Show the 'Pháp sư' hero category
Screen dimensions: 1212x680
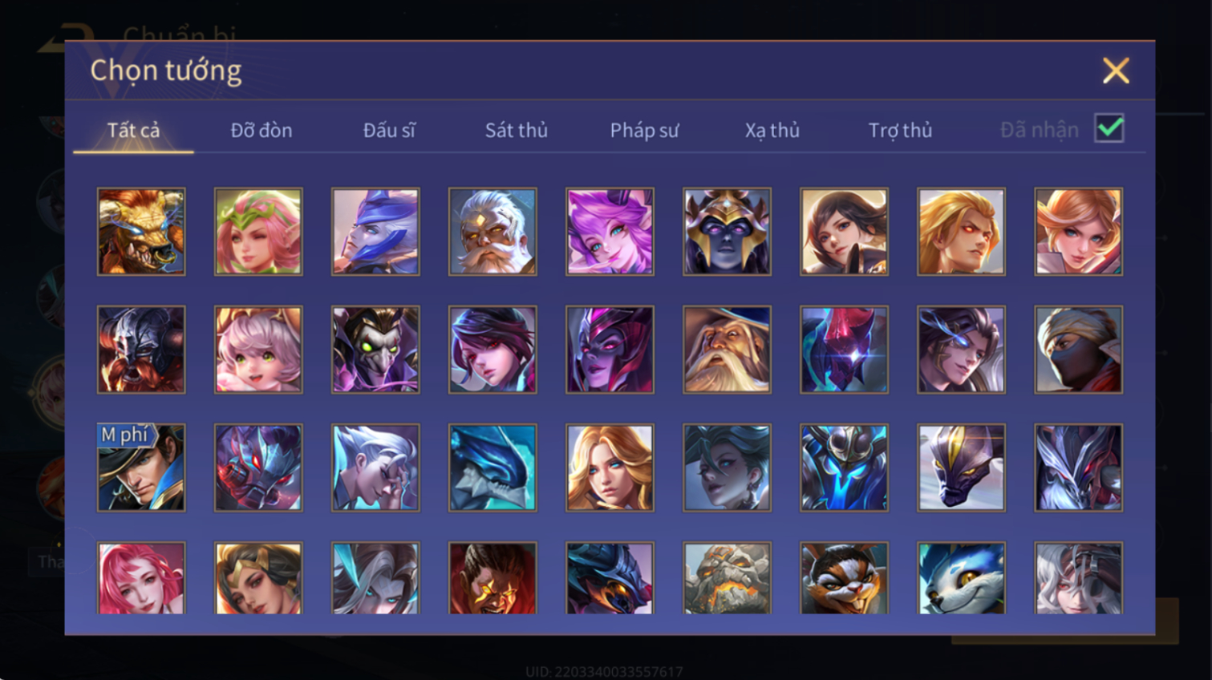(x=644, y=130)
